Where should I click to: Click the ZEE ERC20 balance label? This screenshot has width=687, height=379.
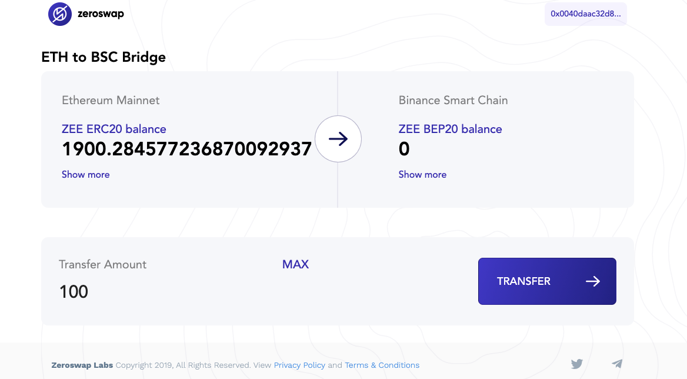114,129
